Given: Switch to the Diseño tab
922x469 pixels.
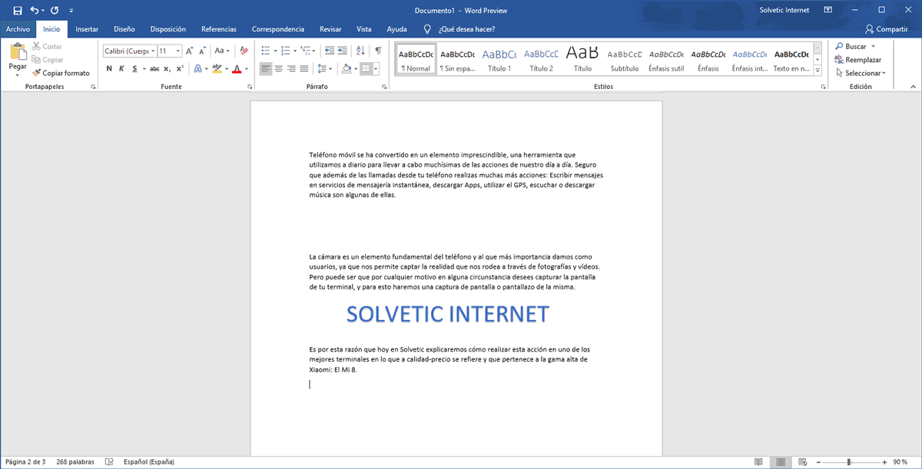Looking at the screenshot, I should (x=124, y=29).
